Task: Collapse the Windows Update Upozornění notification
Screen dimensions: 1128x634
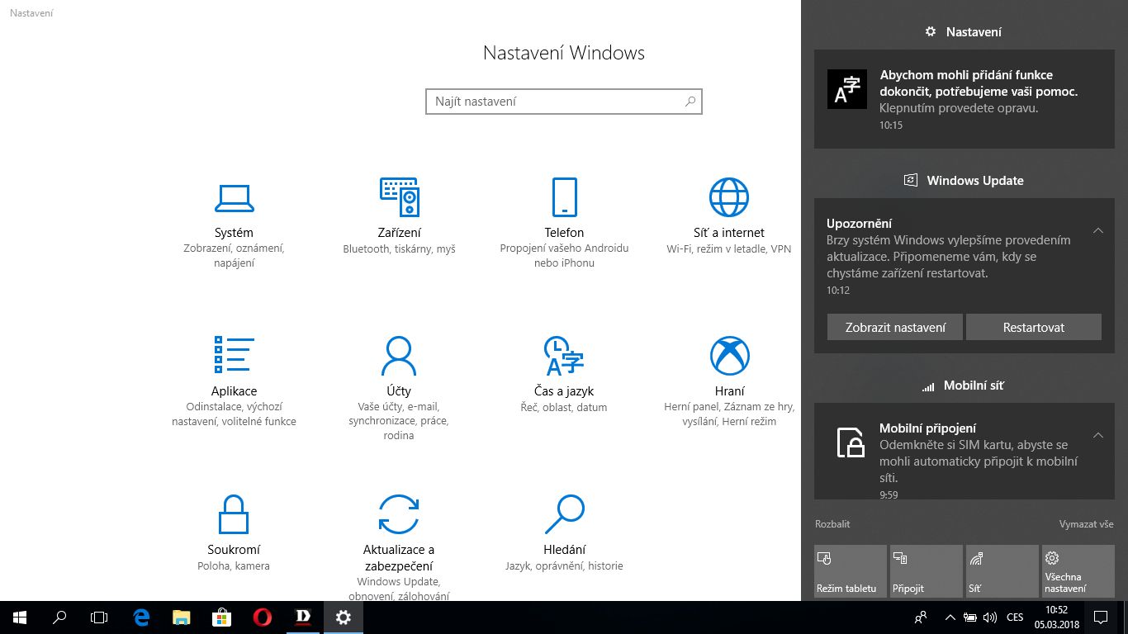Action: [1097, 230]
